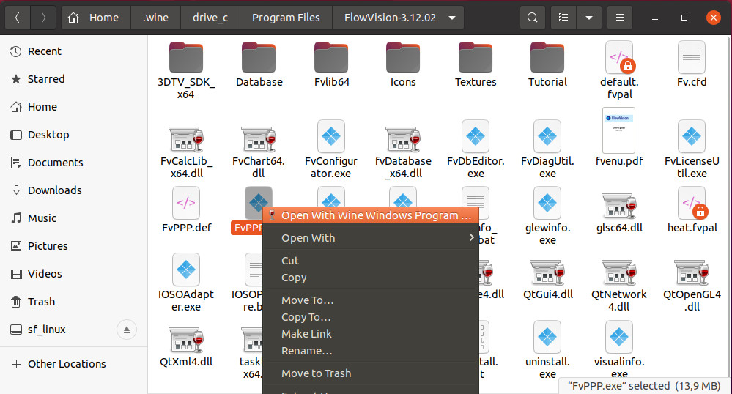Open FlowVision-3.12.02 path dropdown menu
The width and height of the screenshot is (732, 394).
(x=452, y=18)
